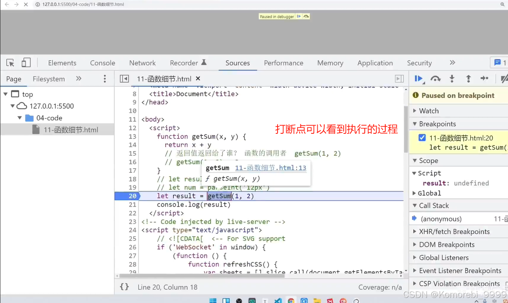This screenshot has height=303, width=508.
Task: Toggle the debugger sidebar icon in the editor tab bar
Action: (x=399, y=79)
